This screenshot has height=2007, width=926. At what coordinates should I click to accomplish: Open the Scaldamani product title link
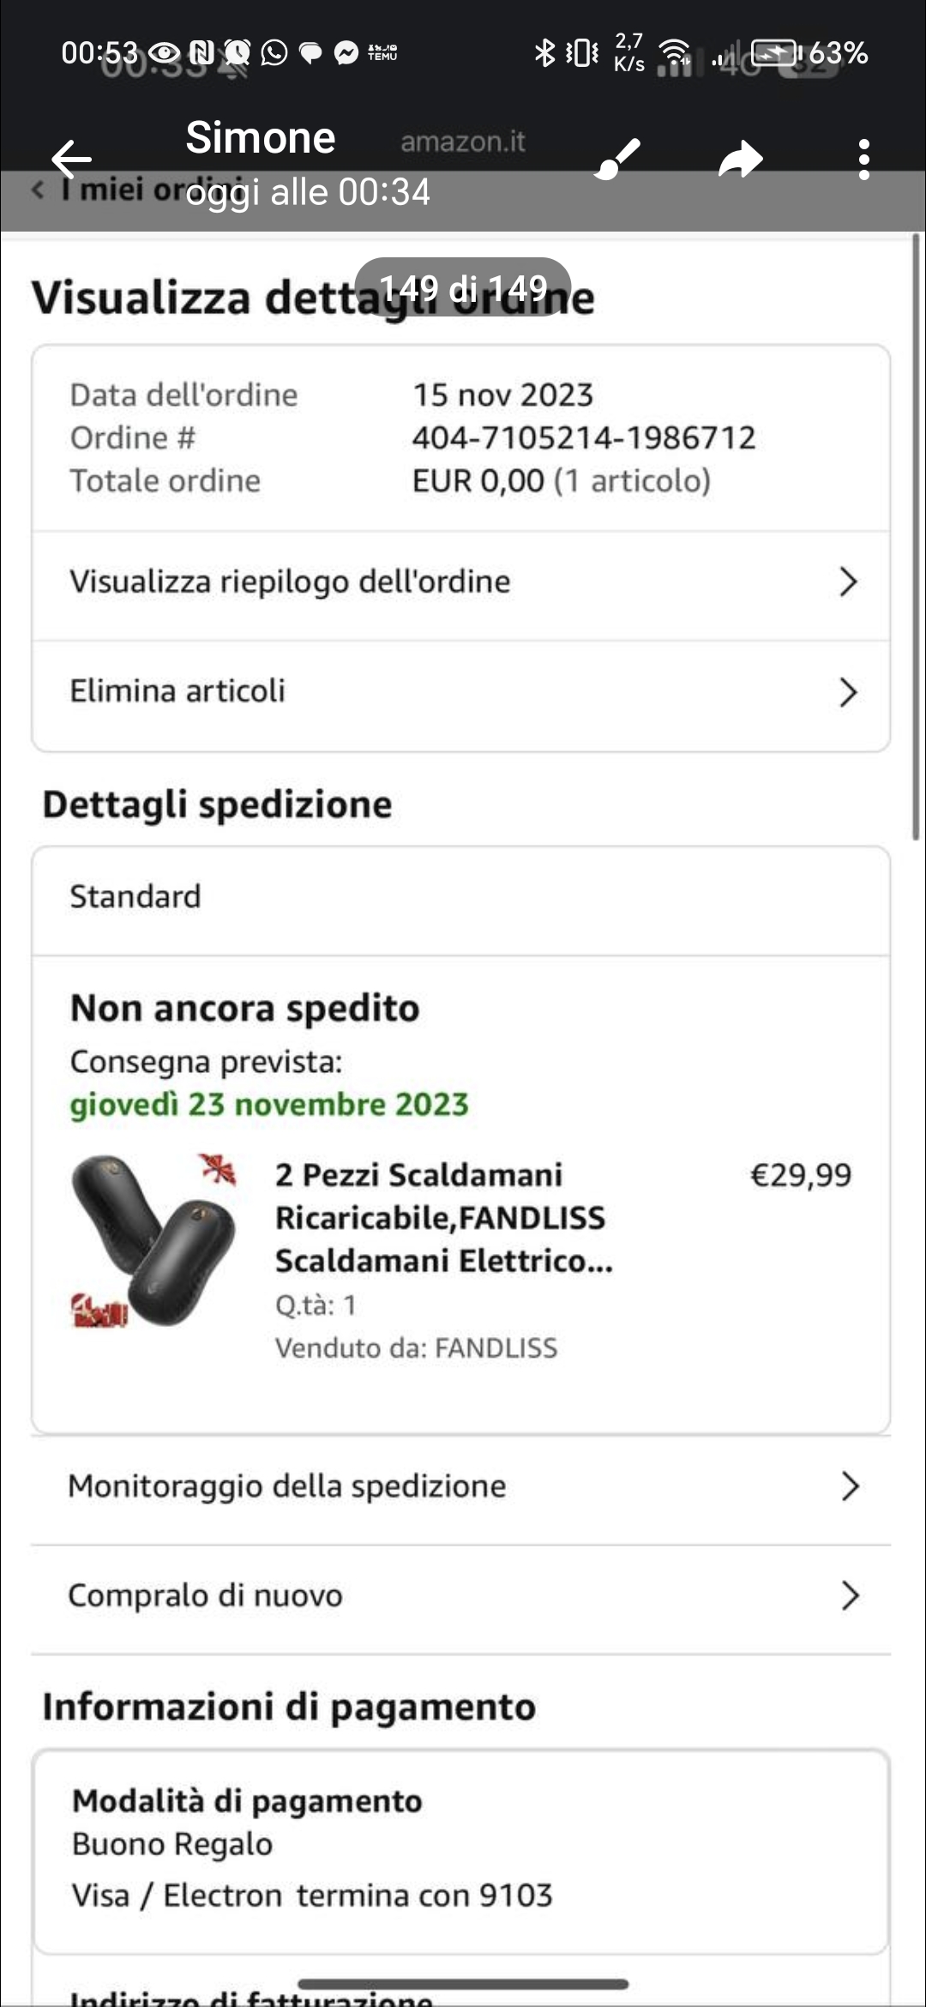pyautogui.click(x=442, y=1217)
